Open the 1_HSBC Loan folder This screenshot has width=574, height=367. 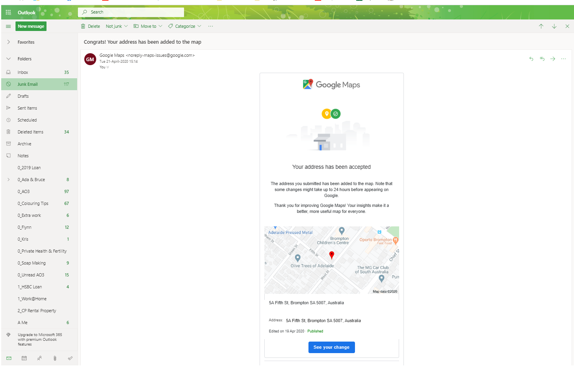click(x=39, y=287)
